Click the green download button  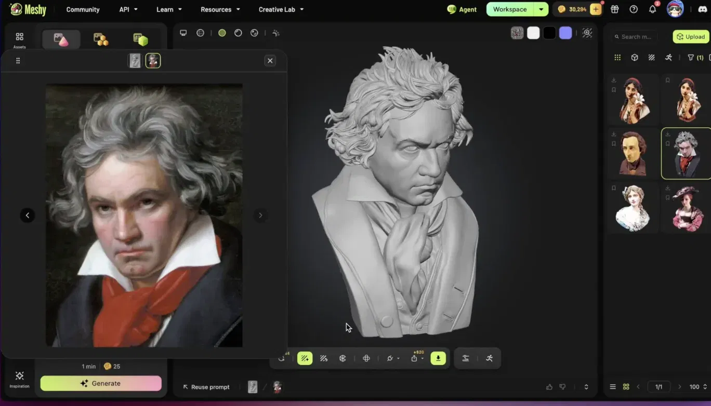coord(438,358)
